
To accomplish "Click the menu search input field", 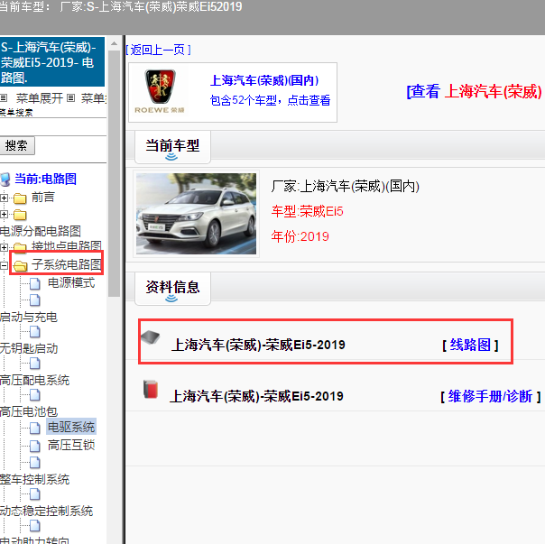I will point(53,127).
